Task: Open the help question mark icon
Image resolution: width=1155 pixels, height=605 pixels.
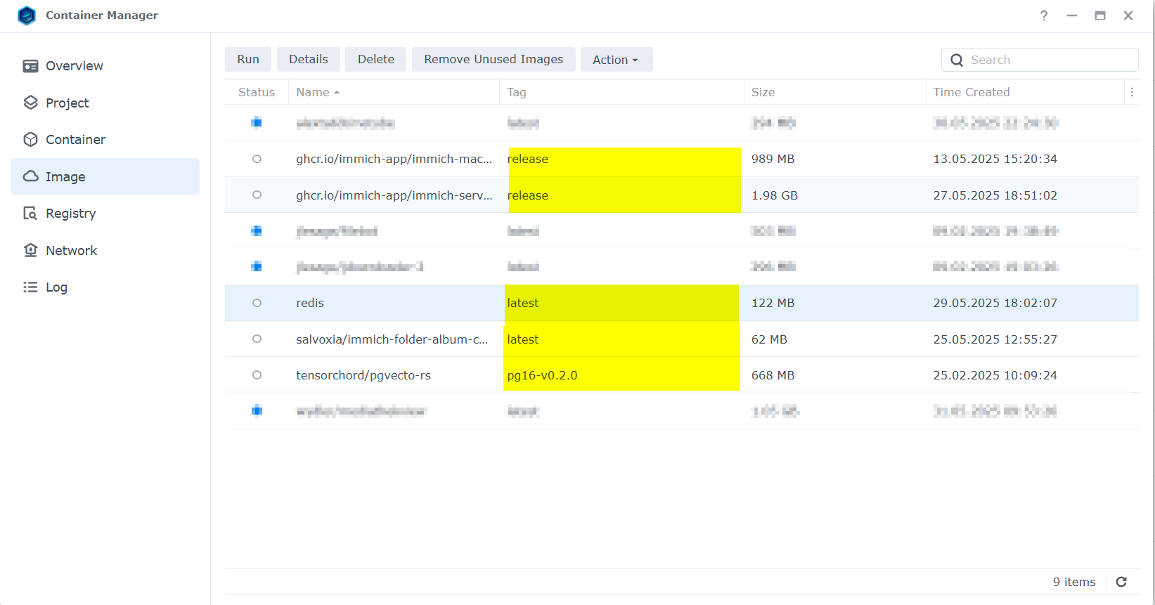Action: click(1044, 15)
